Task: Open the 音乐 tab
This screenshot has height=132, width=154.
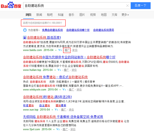Action: coord(71,15)
